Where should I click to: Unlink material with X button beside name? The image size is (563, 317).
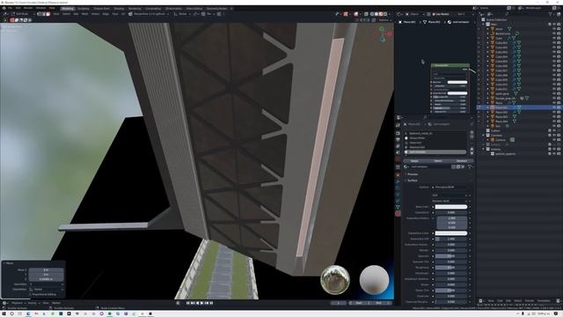(x=464, y=166)
